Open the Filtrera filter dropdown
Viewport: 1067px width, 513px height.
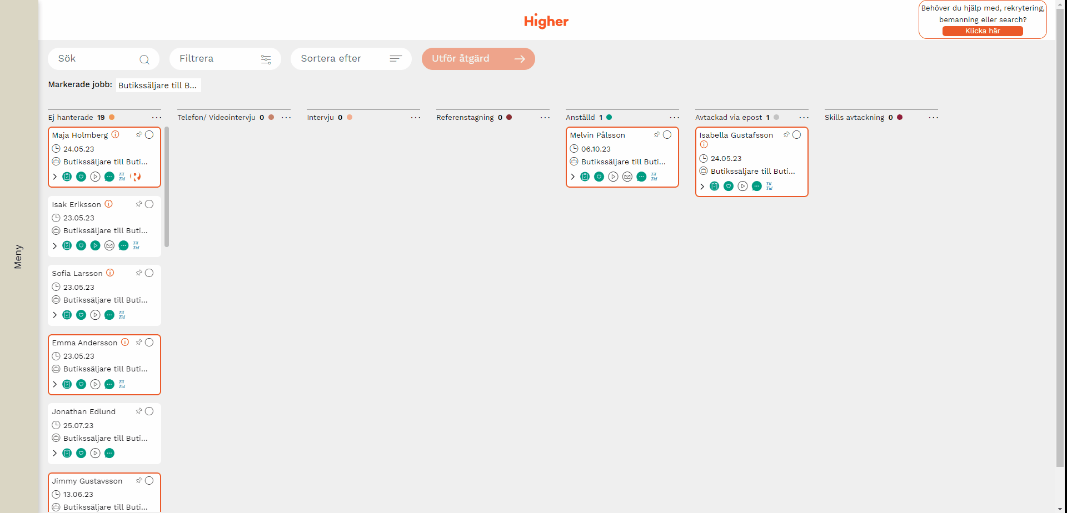coord(225,59)
